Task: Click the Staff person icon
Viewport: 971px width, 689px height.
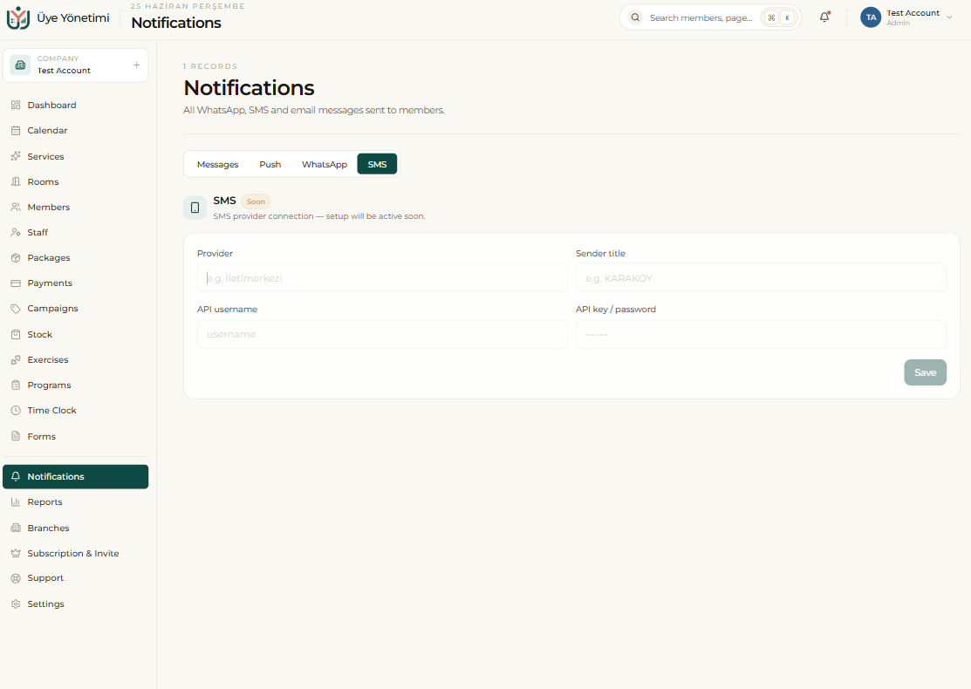Action: 16,233
